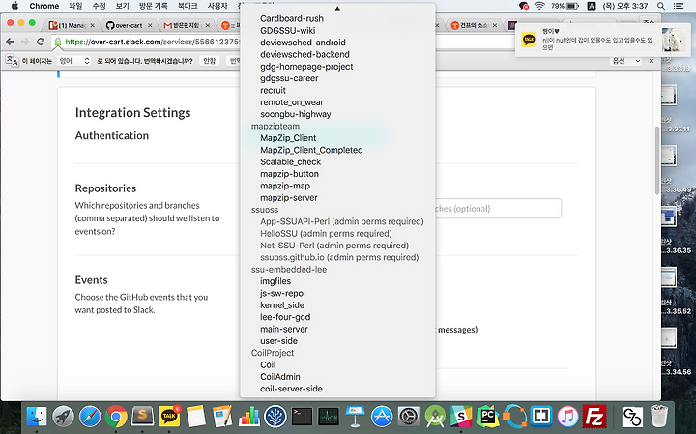The height and width of the screenshot is (434, 696).
Task: Open System Preferences gear in Dock
Action: [408, 417]
